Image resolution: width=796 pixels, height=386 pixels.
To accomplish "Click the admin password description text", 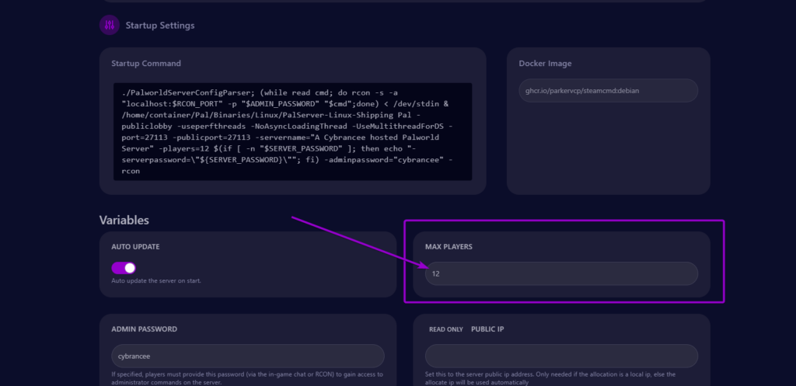I will (x=247, y=378).
